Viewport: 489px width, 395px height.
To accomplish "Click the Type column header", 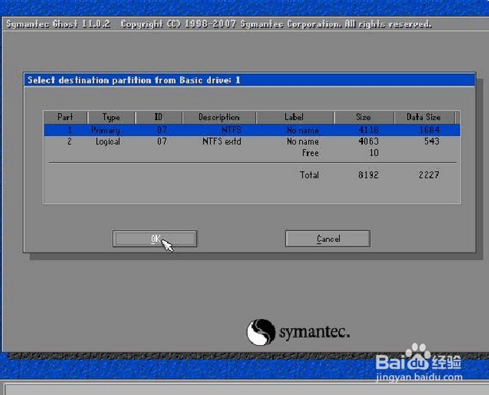I will tap(111, 117).
